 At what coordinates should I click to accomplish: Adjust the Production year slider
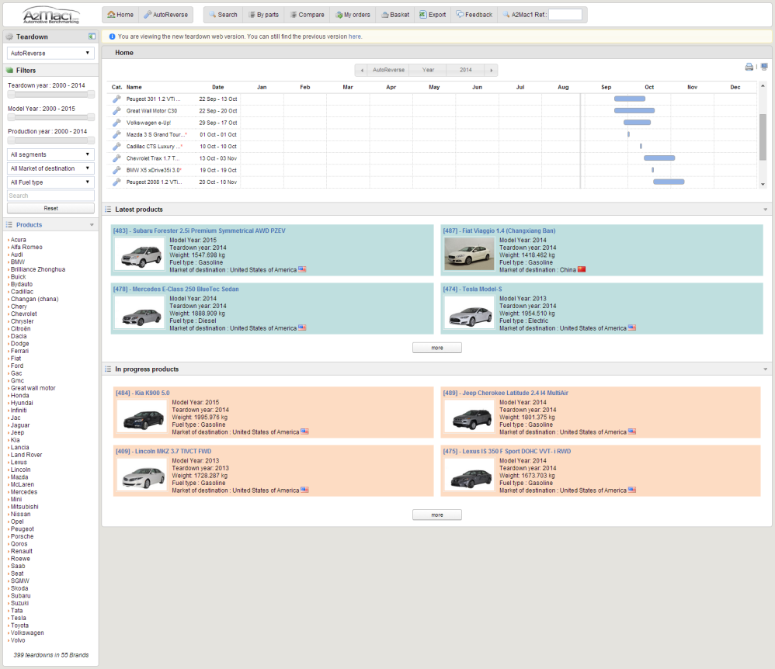50,140
